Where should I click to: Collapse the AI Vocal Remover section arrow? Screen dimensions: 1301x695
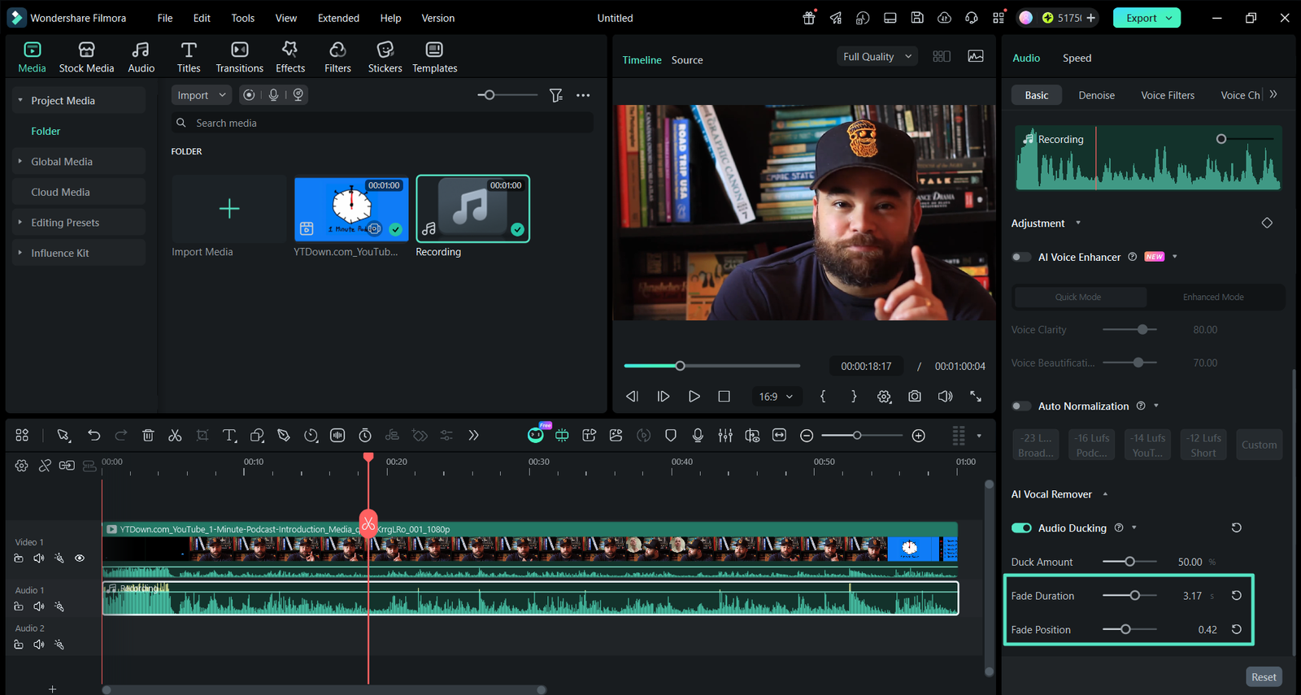click(1105, 494)
